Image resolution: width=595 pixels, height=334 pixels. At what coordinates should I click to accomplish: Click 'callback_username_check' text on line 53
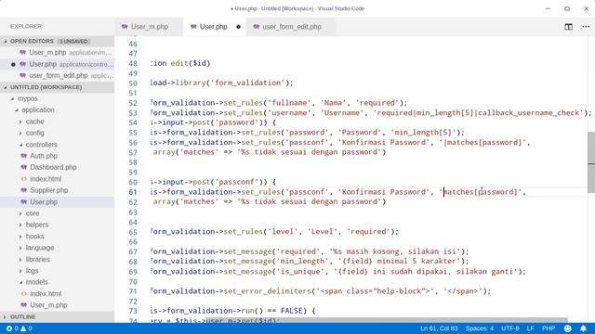[529, 113]
